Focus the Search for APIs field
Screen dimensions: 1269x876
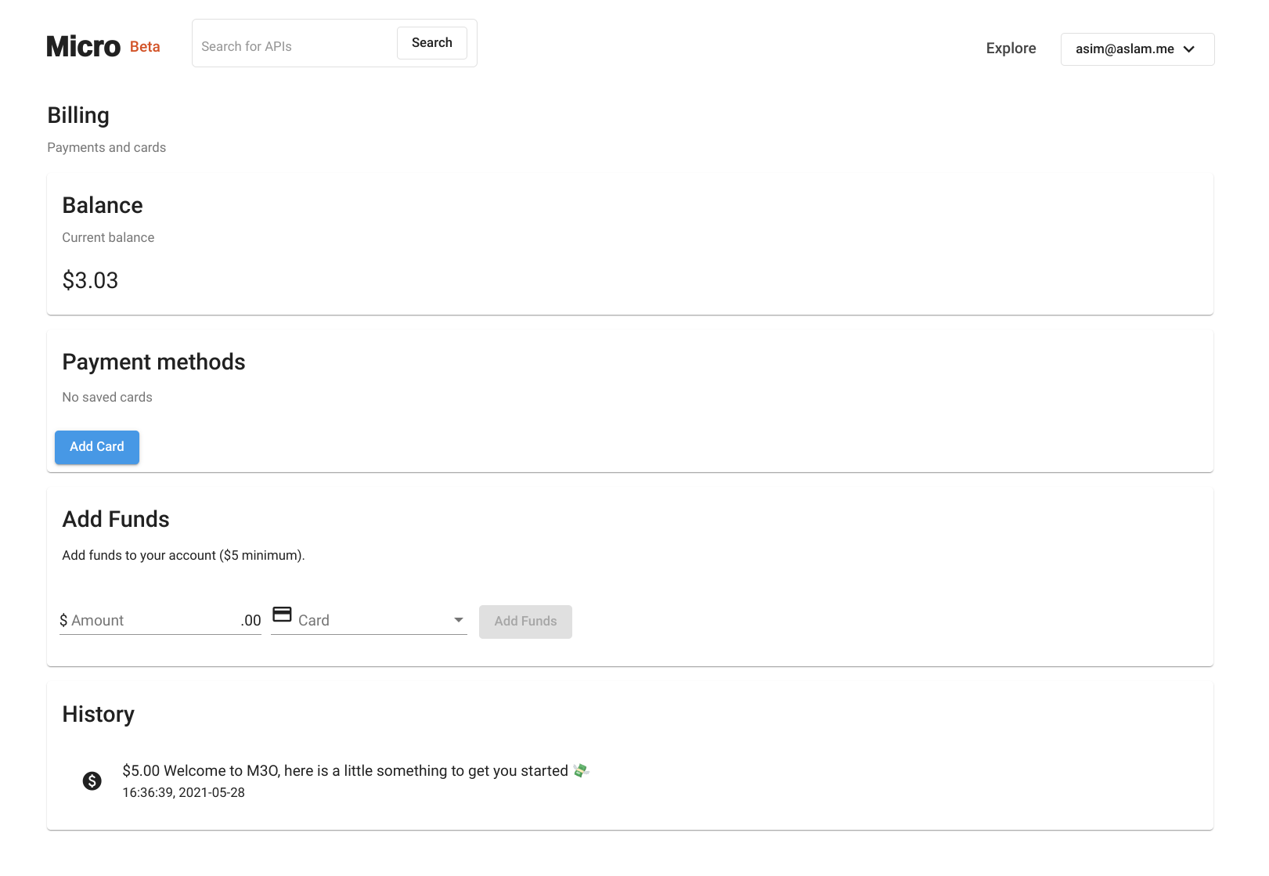(x=295, y=47)
